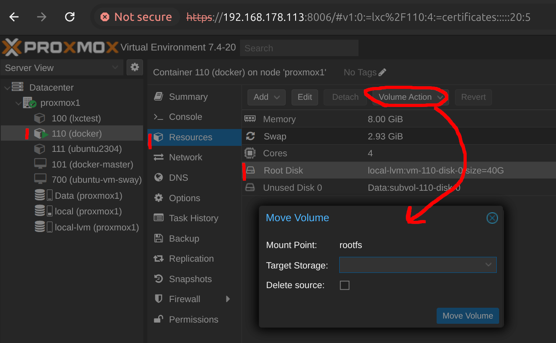The image size is (556, 343).
Task: Collapse the proxmox1 tree node
Action: [x=18, y=103]
